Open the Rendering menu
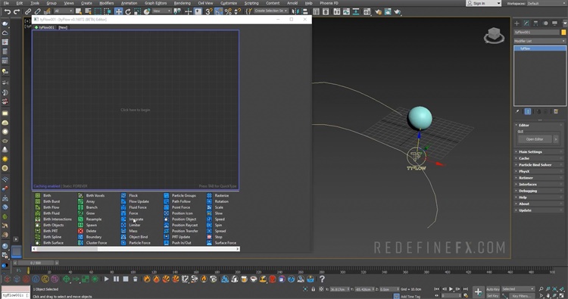This screenshot has height=299, width=568. click(183, 3)
